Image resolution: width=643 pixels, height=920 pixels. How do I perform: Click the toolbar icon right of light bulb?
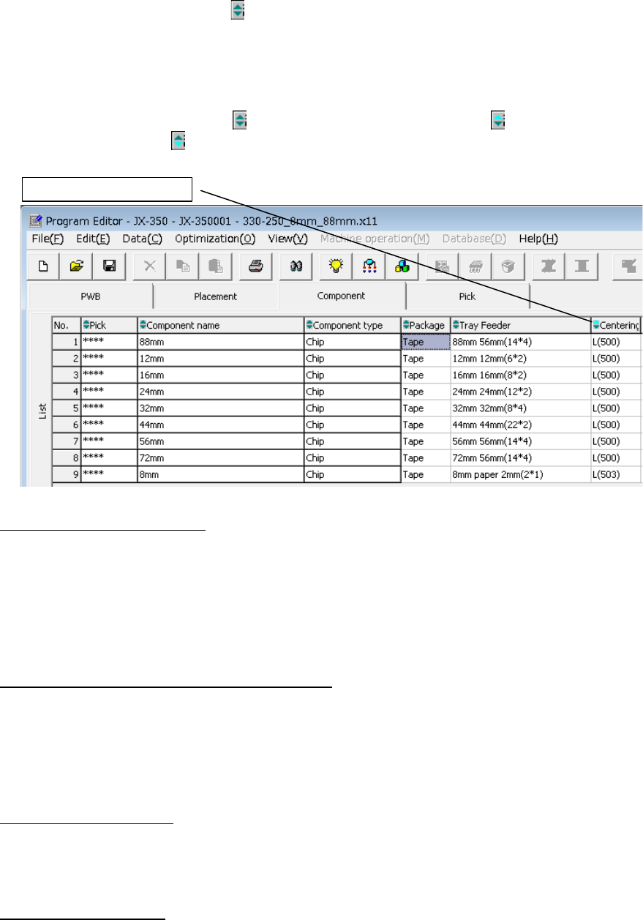[369, 266]
